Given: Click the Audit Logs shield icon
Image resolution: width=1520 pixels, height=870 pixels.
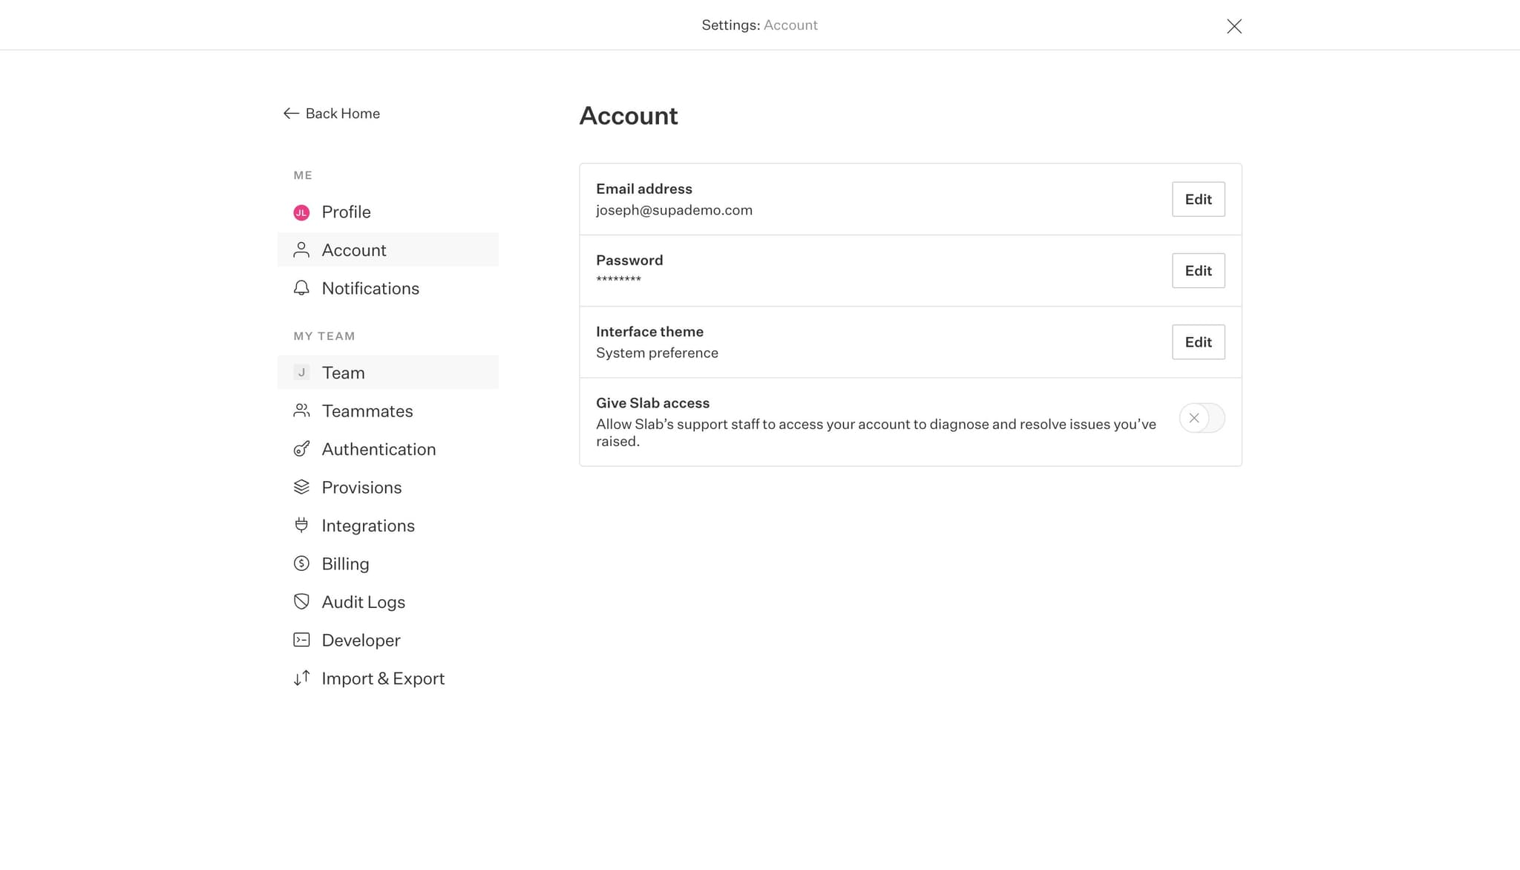Looking at the screenshot, I should pyautogui.click(x=301, y=601).
